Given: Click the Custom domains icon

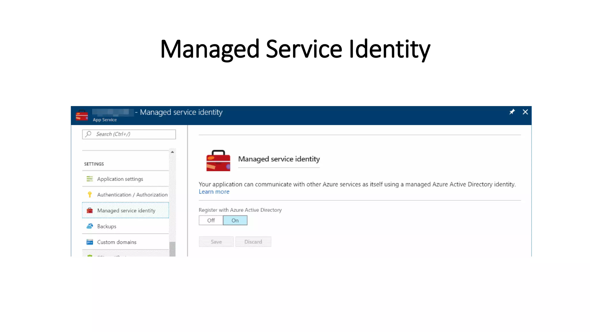Looking at the screenshot, I should 90,242.
